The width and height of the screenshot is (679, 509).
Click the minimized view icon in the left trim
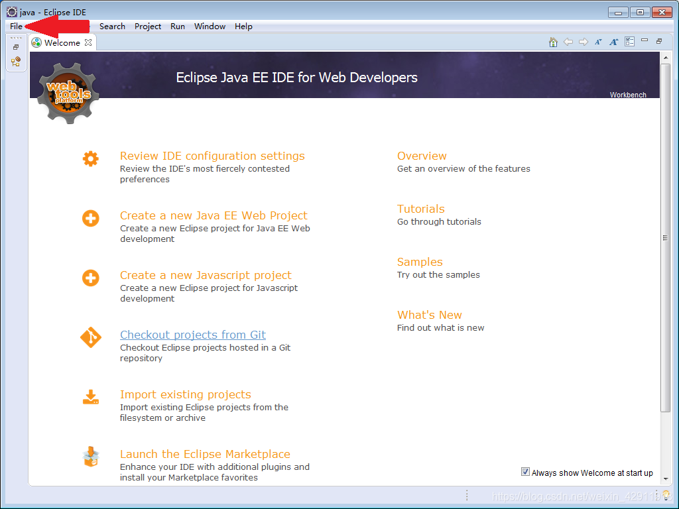16,62
